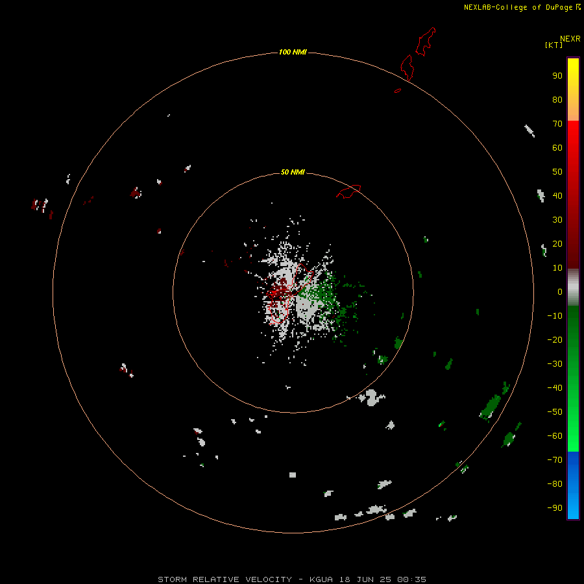Select the 0 value on velocity scale

click(x=560, y=291)
